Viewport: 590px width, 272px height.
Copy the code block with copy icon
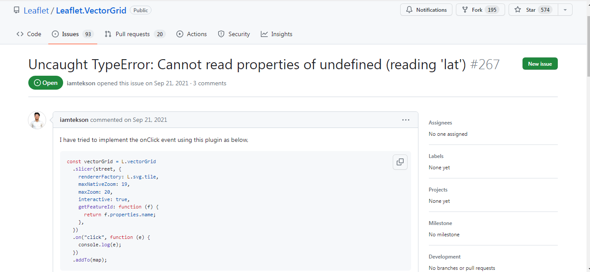tap(400, 162)
